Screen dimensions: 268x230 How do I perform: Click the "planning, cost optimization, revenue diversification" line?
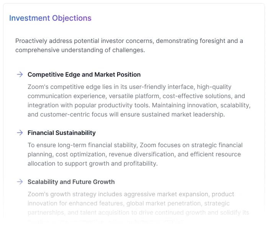(134, 154)
